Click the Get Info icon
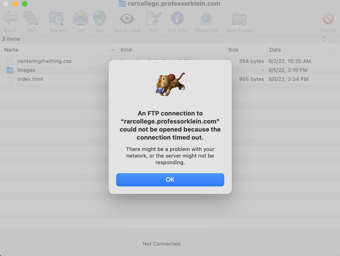 point(177,19)
